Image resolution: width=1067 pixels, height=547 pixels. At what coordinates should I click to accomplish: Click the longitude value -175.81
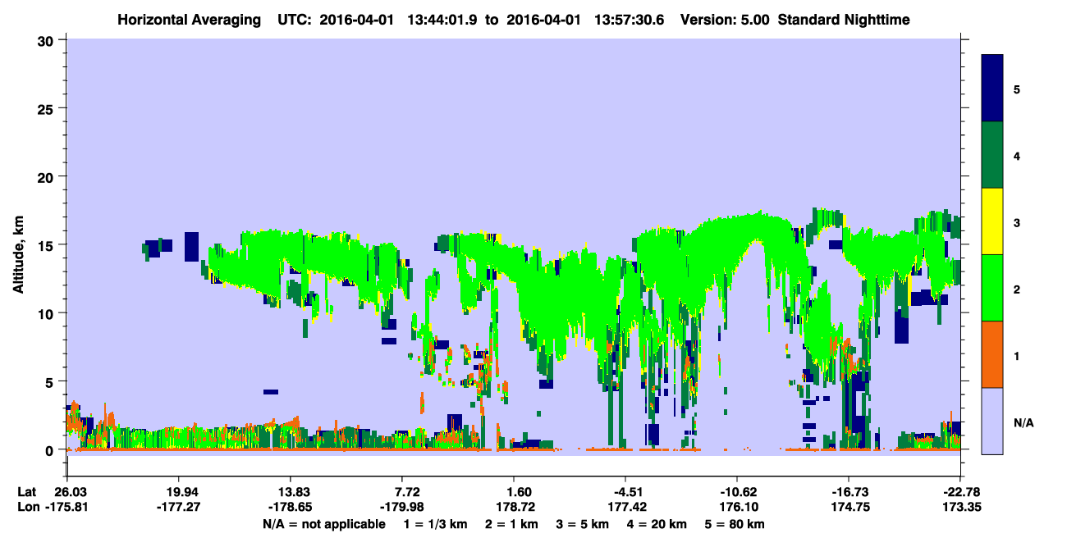pyautogui.click(x=66, y=507)
